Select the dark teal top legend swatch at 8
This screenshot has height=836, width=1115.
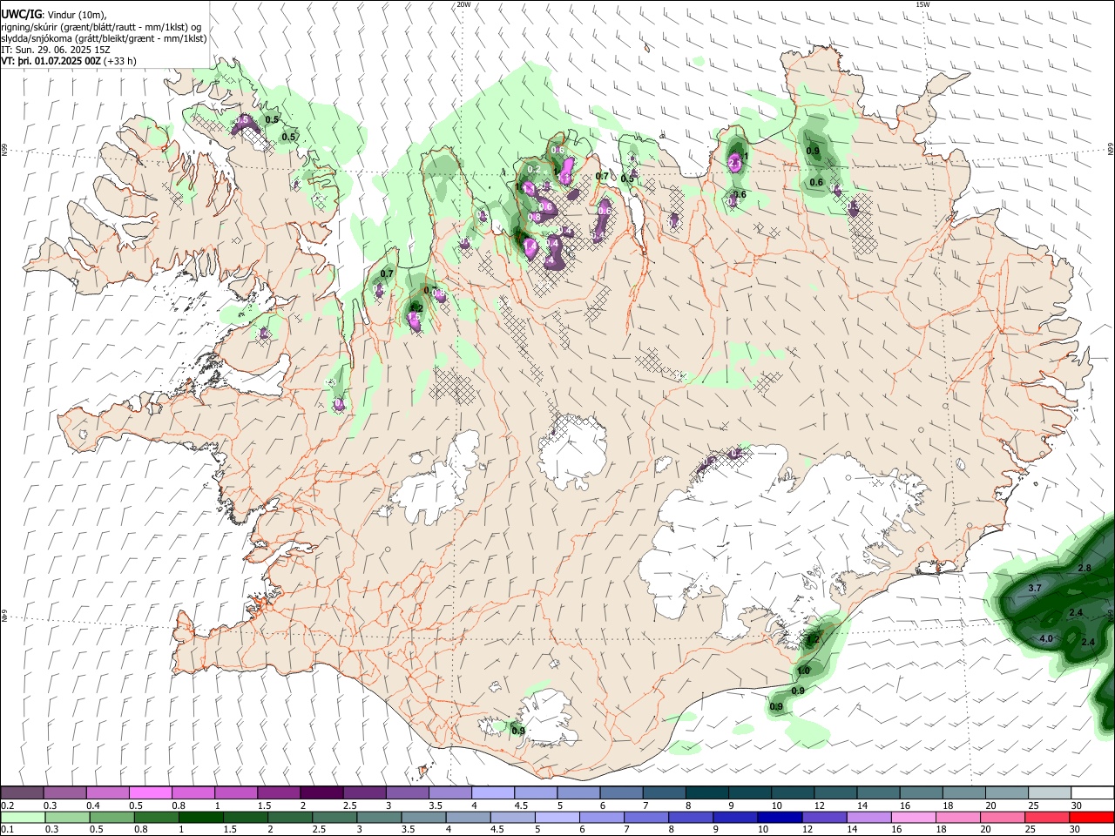707,793
